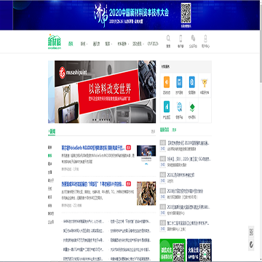Click the user center person icon

click(205, 39)
